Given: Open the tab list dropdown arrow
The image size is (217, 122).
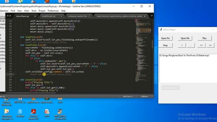Looking at the screenshot, I should click(152, 16).
